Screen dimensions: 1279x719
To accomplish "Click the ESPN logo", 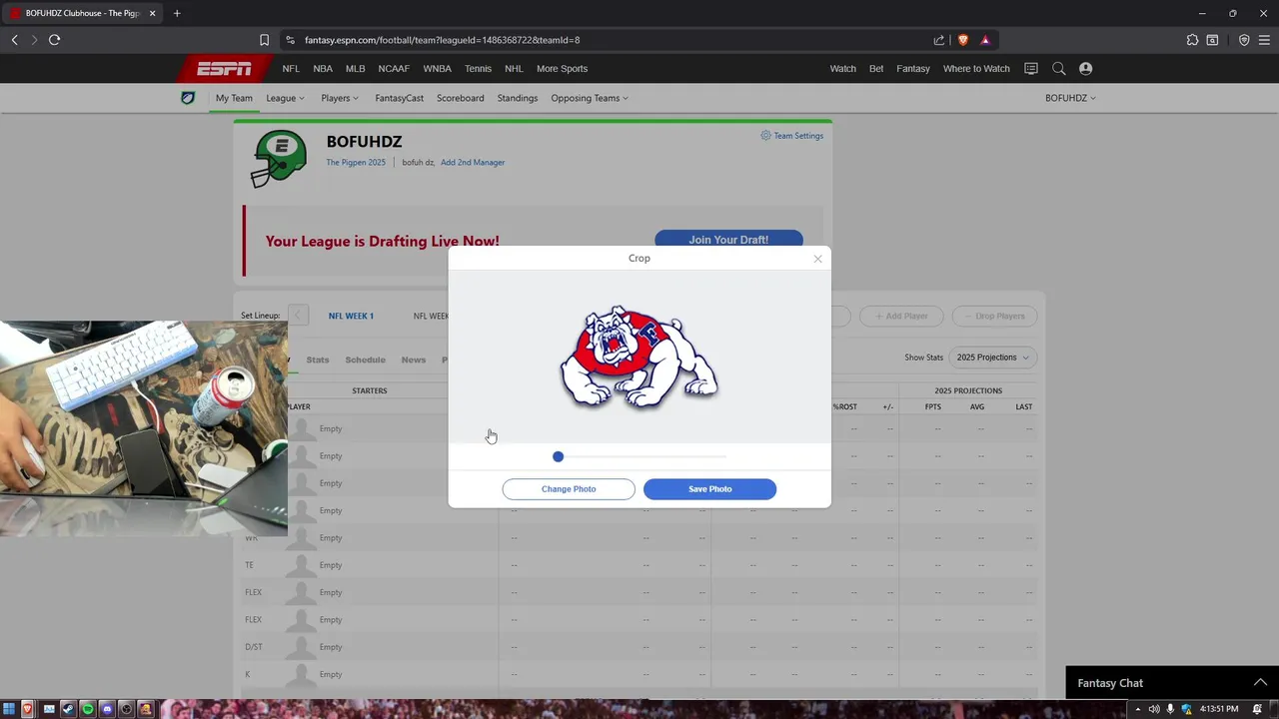I will point(224,69).
